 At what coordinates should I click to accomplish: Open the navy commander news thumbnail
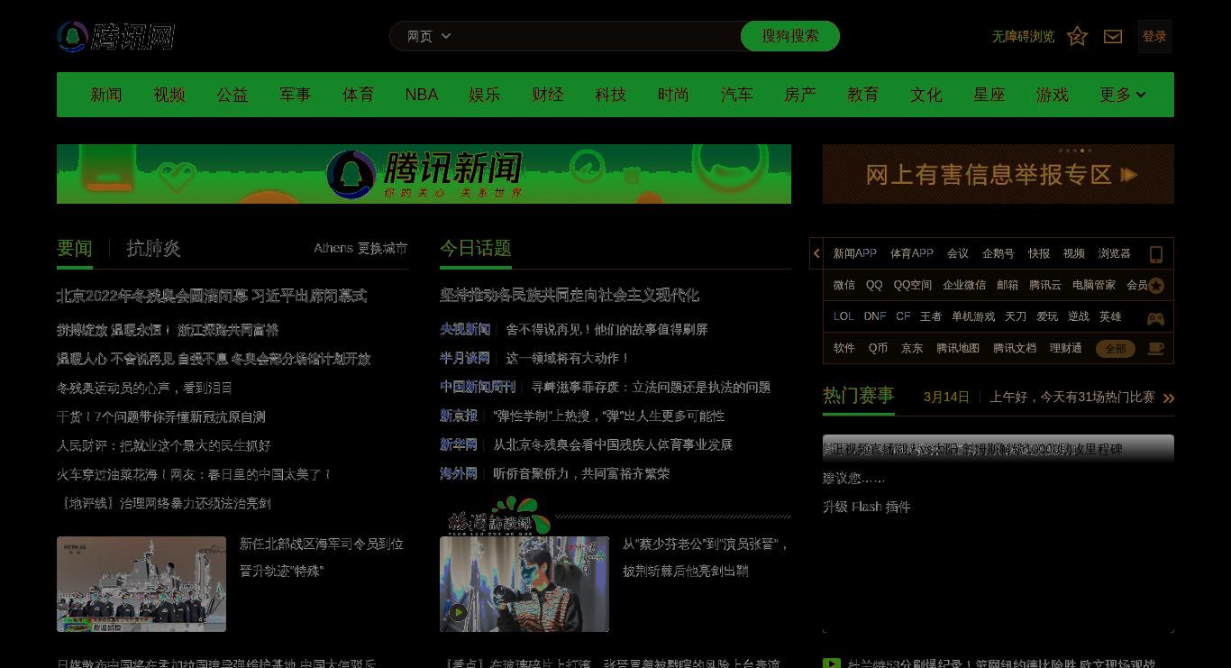[141, 584]
